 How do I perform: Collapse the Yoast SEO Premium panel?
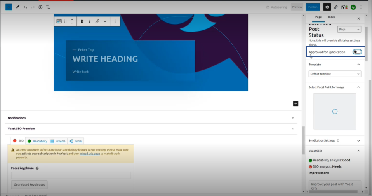coord(293,129)
